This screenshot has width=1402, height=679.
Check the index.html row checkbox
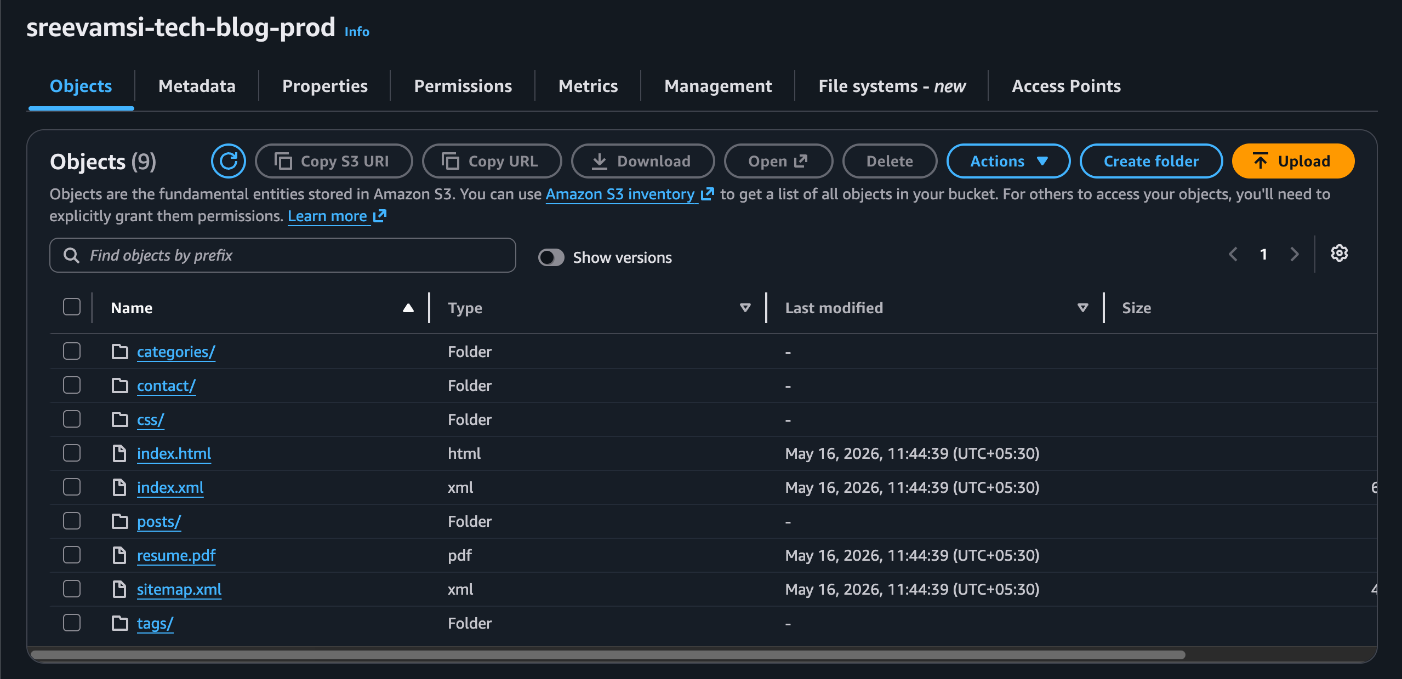[72, 453]
